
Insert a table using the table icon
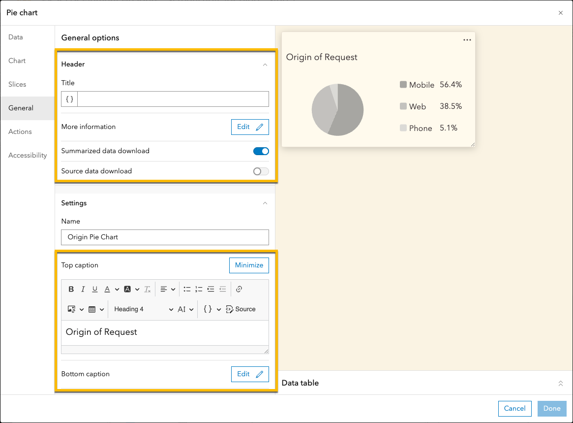click(x=92, y=309)
